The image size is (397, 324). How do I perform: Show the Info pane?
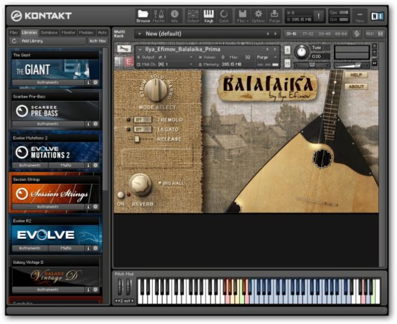coord(174,16)
